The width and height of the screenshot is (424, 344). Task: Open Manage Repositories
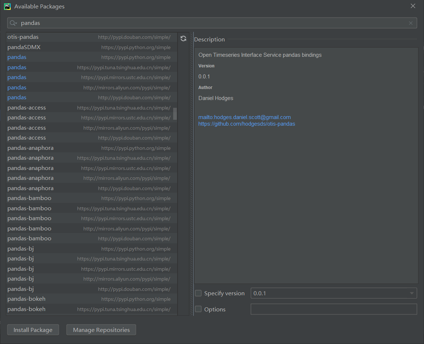point(101,330)
